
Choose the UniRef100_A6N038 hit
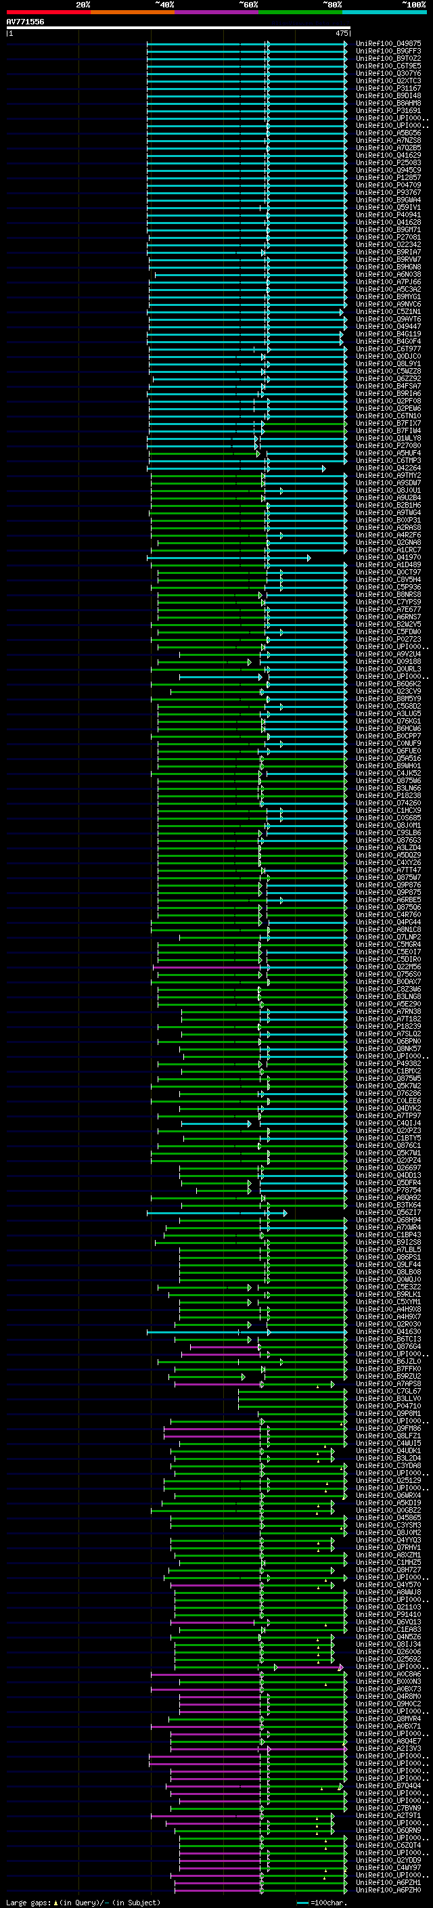coord(388,275)
